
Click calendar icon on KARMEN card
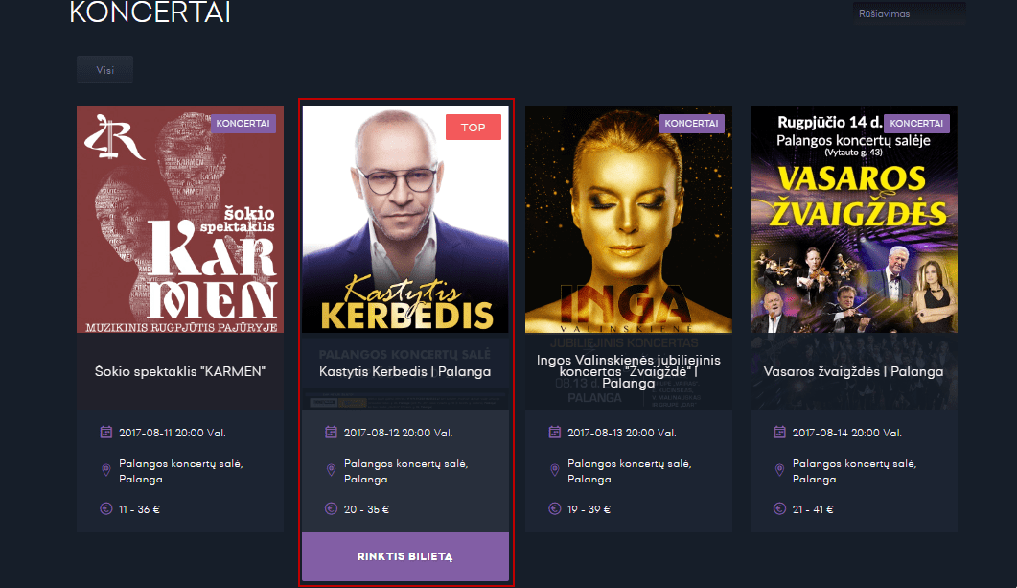pyautogui.click(x=105, y=433)
